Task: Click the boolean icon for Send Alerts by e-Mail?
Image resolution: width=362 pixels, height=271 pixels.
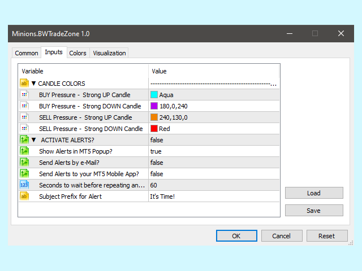Action: click(24, 163)
